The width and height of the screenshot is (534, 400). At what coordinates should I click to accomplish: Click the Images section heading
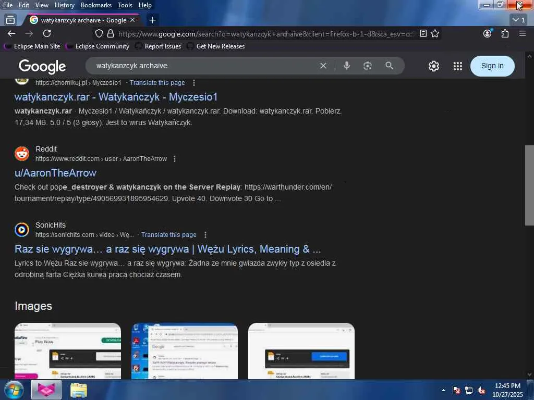[33, 306]
